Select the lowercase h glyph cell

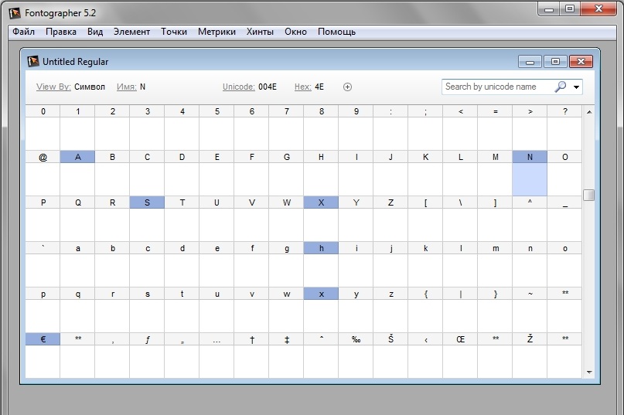321,264
